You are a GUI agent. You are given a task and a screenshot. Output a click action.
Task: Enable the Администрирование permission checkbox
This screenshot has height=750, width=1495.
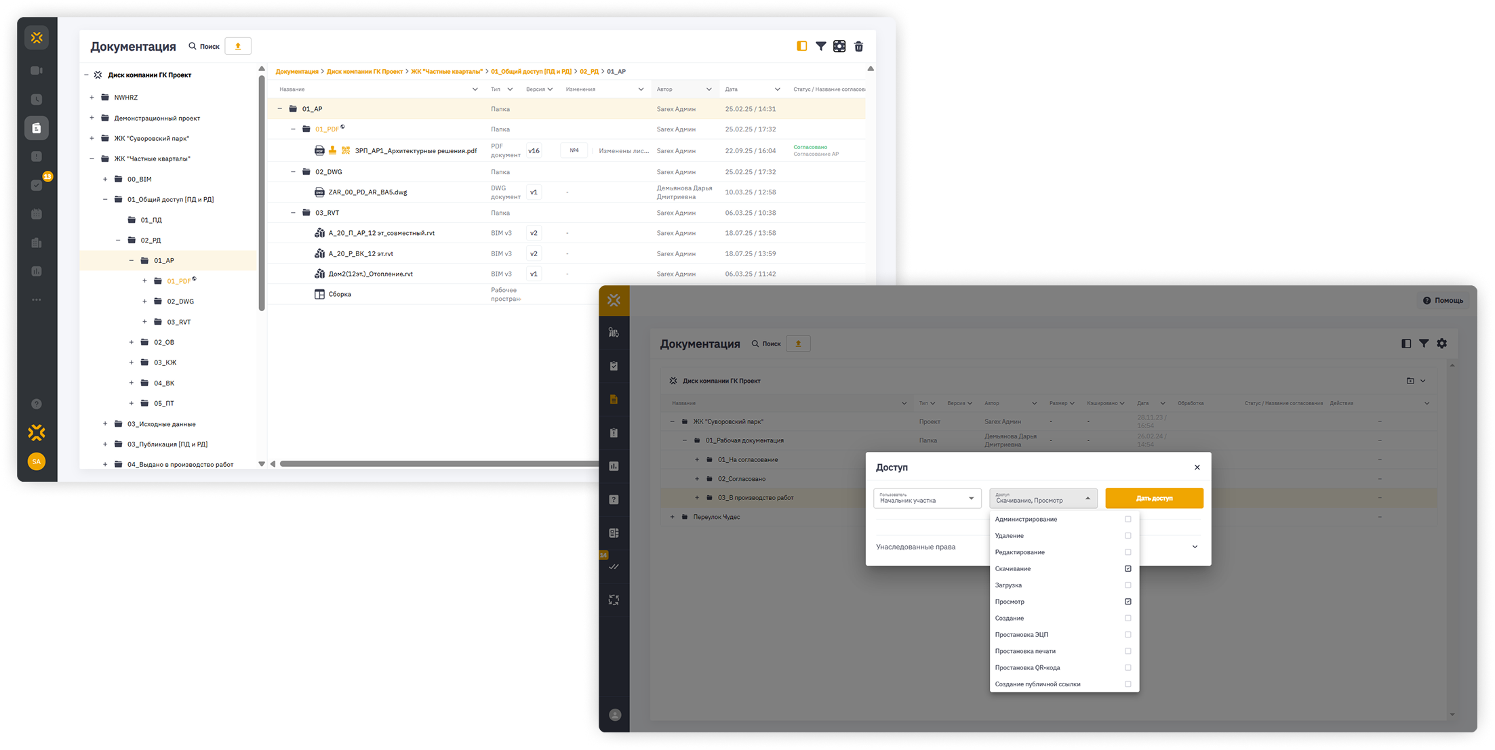pyautogui.click(x=1128, y=520)
